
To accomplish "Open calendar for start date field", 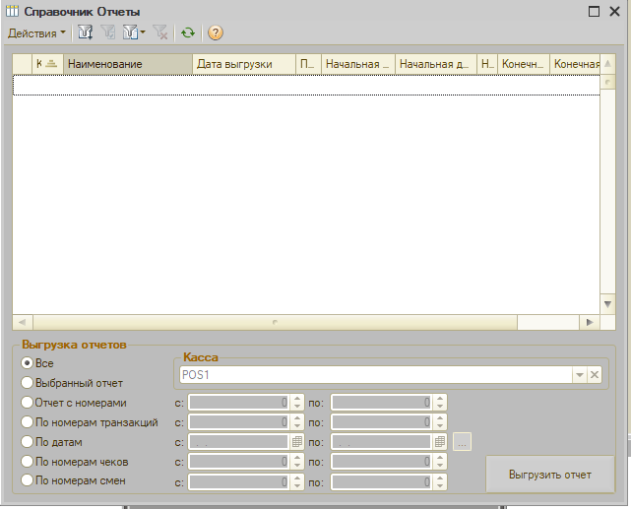I will click(x=296, y=442).
